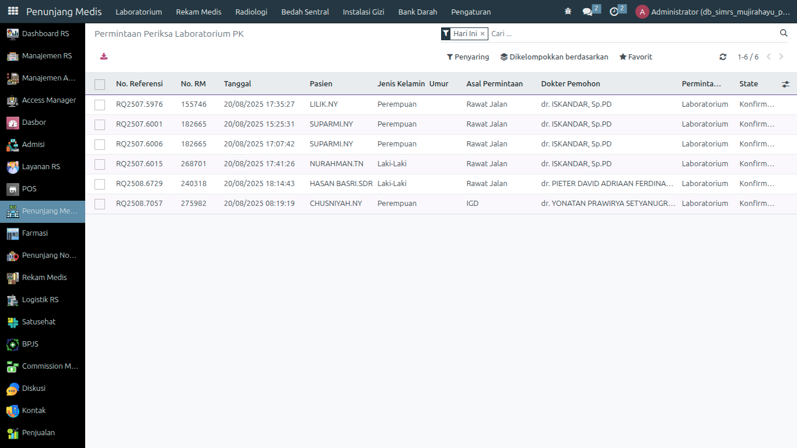The height and width of the screenshot is (448, 797).
Task: Open Satusehat module in sidebar
Action: click(39, 322)
